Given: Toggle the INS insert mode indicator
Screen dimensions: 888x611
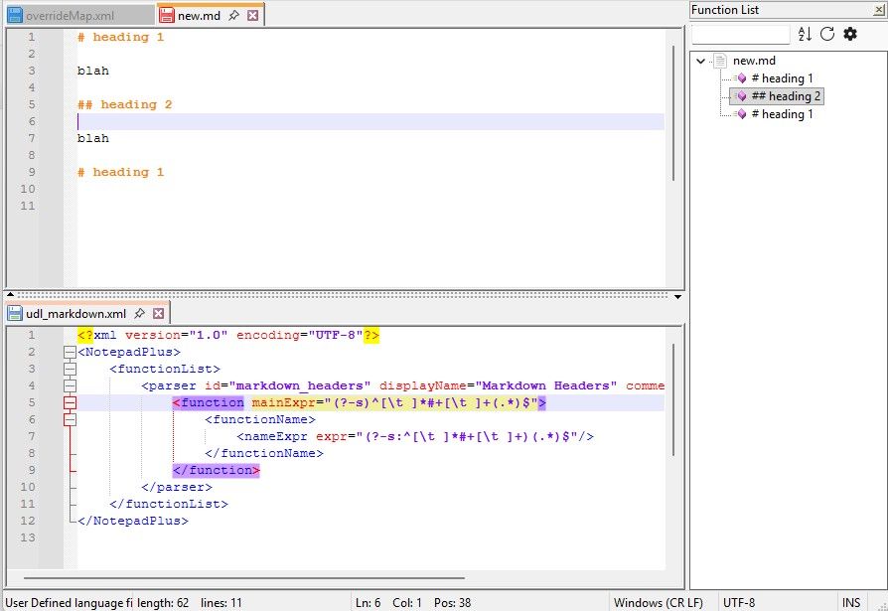Looking at the screenshot, I should pos(850,603).
